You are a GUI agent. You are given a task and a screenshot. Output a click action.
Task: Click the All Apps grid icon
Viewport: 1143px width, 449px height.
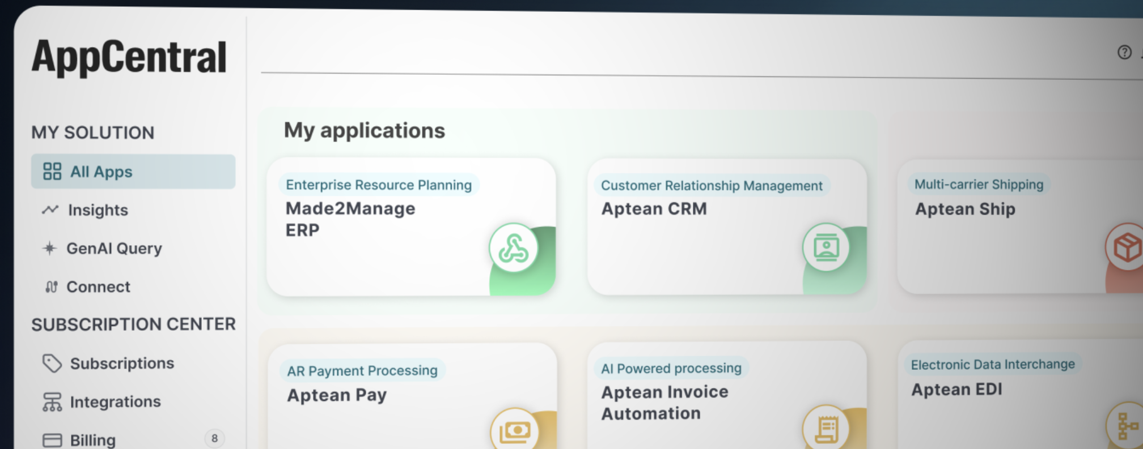point(52,172)
